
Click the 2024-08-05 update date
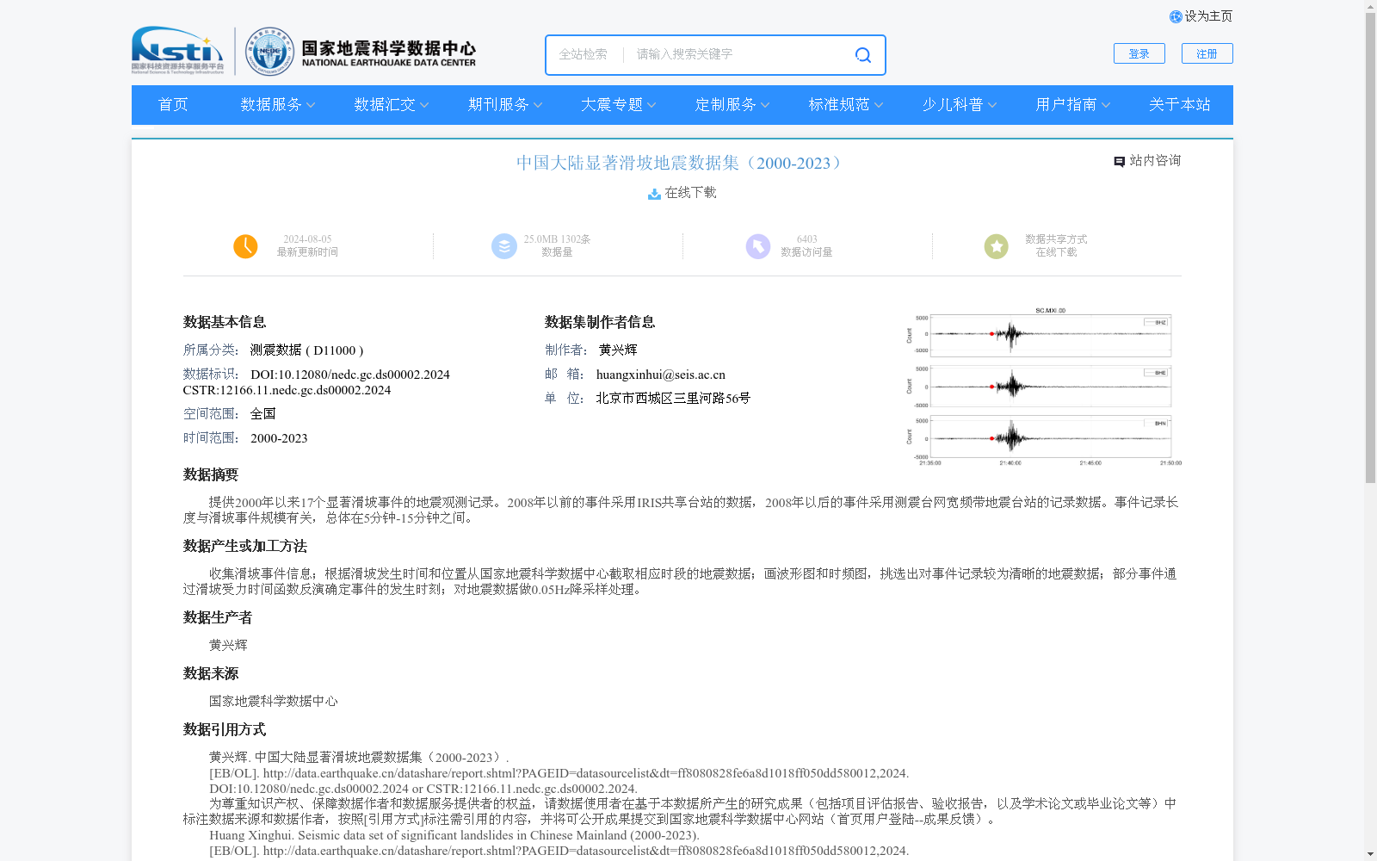tap(307, 239)
